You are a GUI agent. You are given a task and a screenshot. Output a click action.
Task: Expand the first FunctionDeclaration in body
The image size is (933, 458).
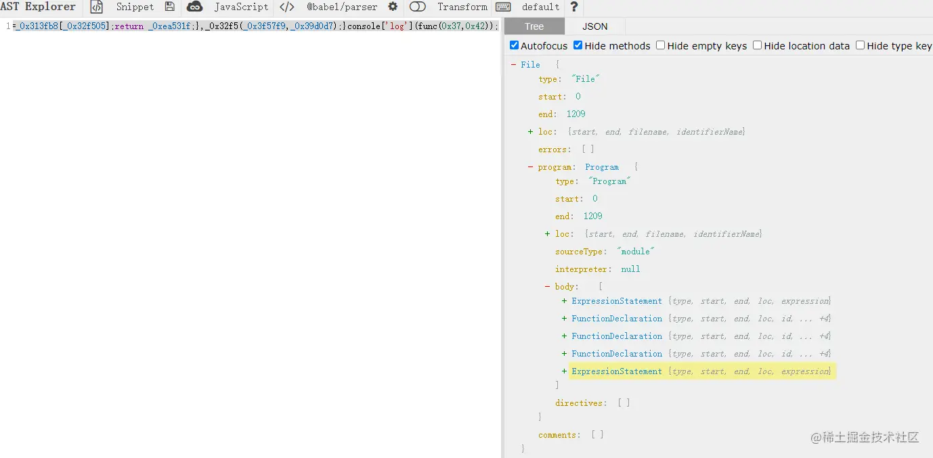[x=565, y=319]
